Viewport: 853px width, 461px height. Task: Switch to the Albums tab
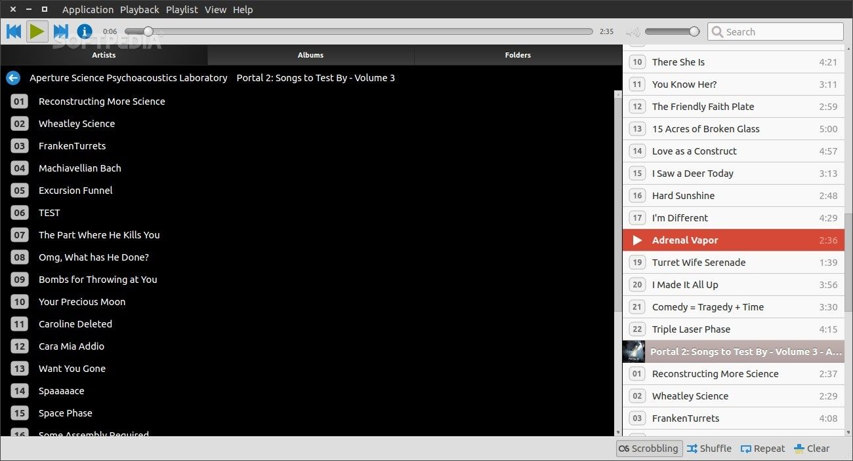coord(310,55)
